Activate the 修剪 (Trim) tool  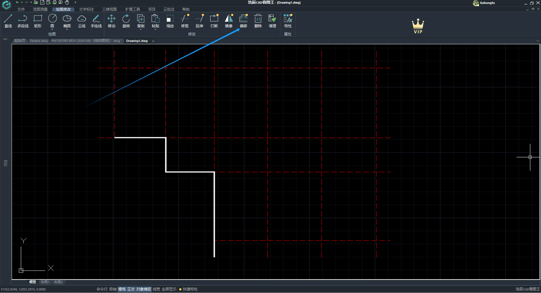click(x=185, y=21)
